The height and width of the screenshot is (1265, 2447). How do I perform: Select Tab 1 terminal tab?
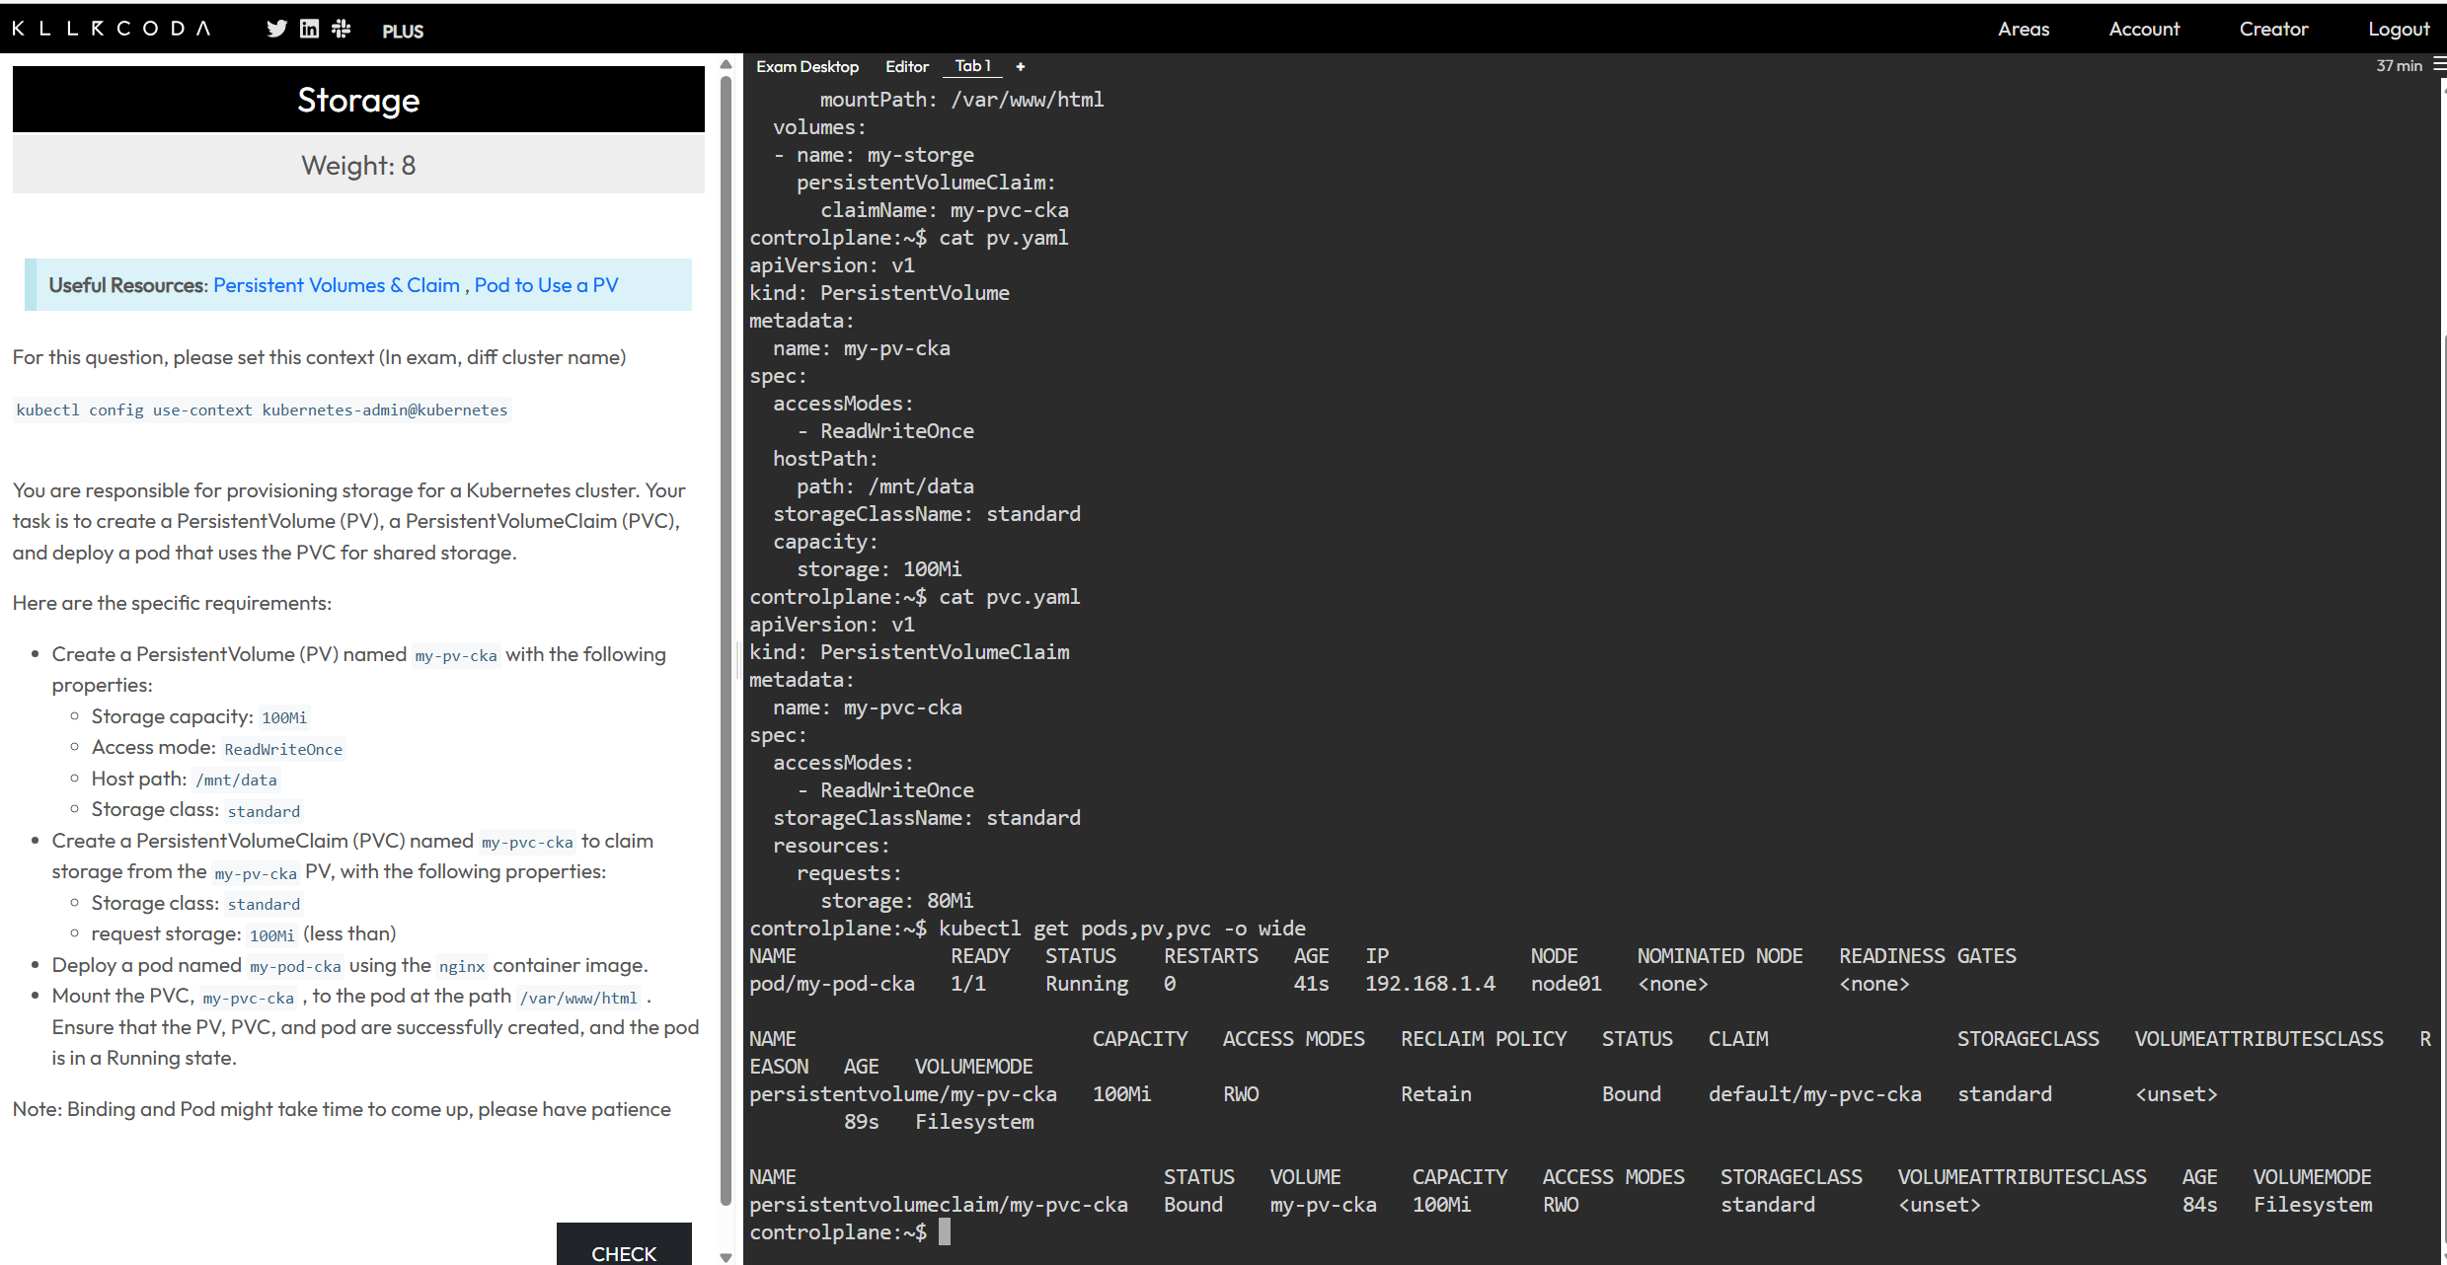click(x=971, y=66)
